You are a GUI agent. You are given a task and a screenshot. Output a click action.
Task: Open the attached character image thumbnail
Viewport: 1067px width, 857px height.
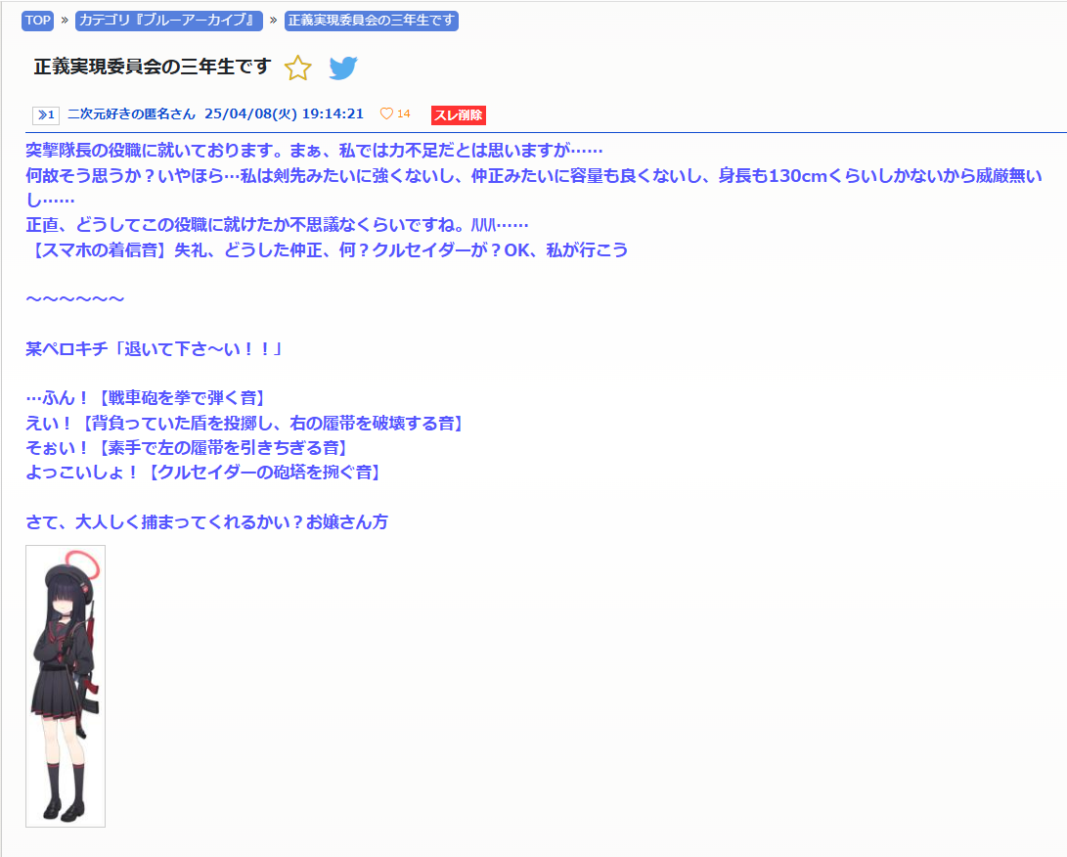coord(66,686)
